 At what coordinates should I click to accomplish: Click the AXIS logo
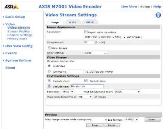pos(11,7)
